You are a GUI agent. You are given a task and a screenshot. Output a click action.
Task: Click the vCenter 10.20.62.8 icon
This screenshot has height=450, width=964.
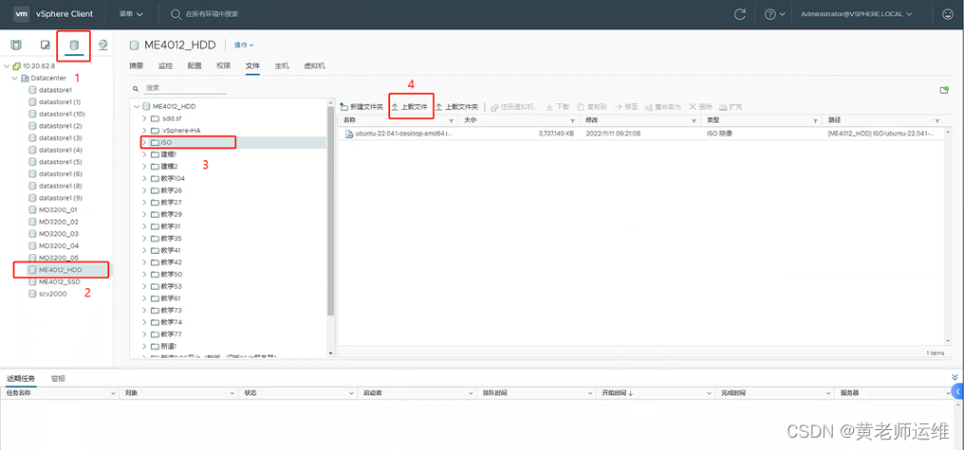(x=16, y=65)
